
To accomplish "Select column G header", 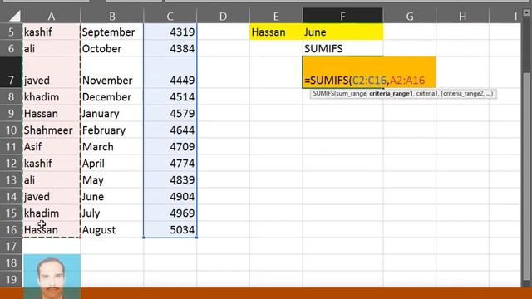I will [410, 16].
